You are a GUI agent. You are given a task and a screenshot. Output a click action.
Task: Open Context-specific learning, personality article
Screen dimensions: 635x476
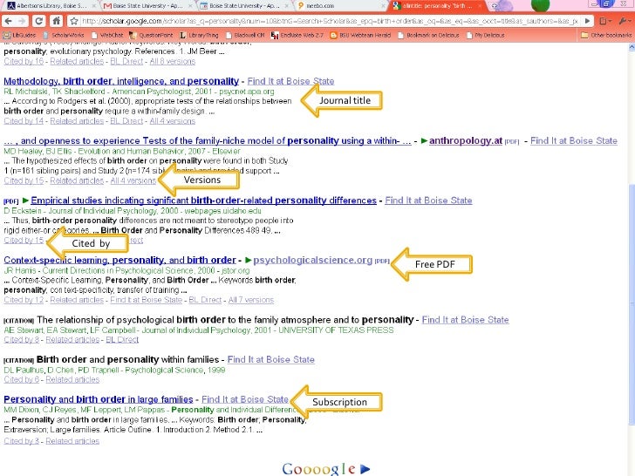pyautogui.click(x=119, y=260)
